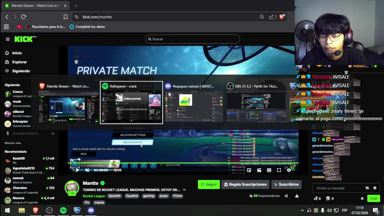This screenshot has width=384, height=216.
Task: Report the stream with warning icon
Action: pyautogui.click(x=297, y=196)
